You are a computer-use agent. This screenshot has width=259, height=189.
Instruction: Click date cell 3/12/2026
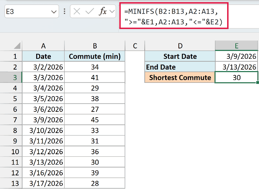pos(43,152)
